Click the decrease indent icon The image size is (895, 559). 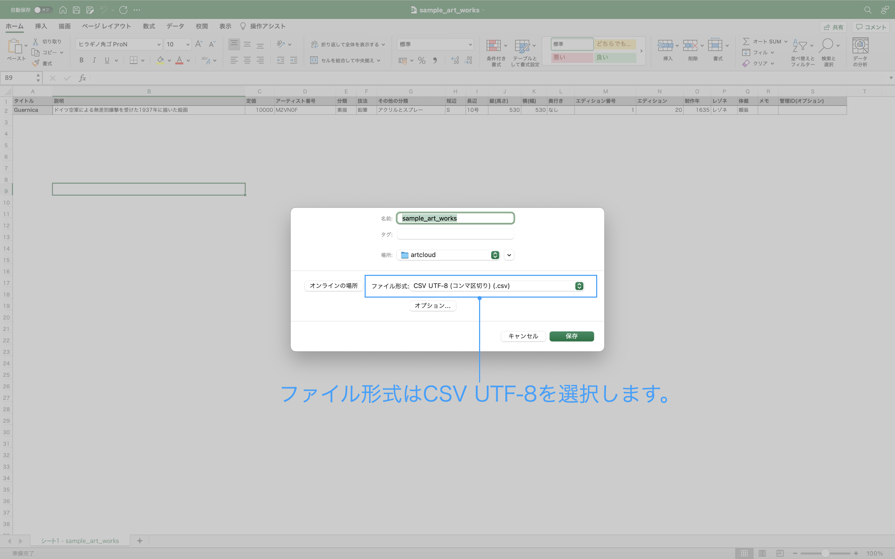[281, 60]
